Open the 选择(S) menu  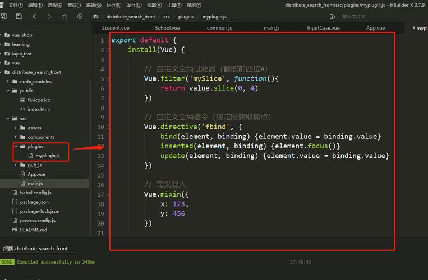click(x=55, y=5)
